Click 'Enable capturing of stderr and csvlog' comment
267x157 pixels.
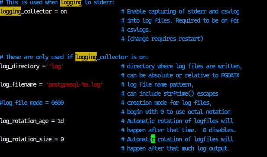183,12
